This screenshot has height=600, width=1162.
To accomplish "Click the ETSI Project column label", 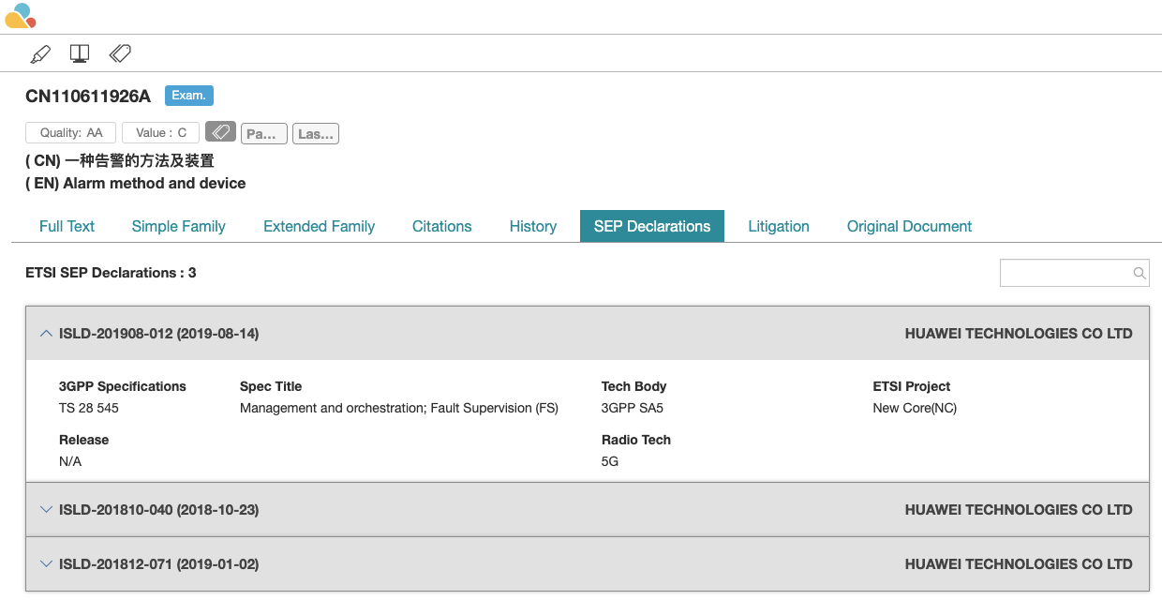I will click(912, 386).
